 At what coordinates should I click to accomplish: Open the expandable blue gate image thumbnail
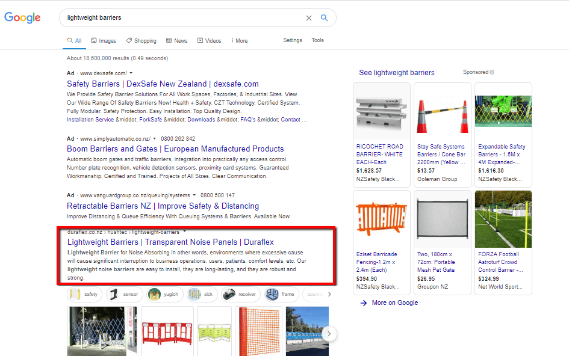coord(102,331)
